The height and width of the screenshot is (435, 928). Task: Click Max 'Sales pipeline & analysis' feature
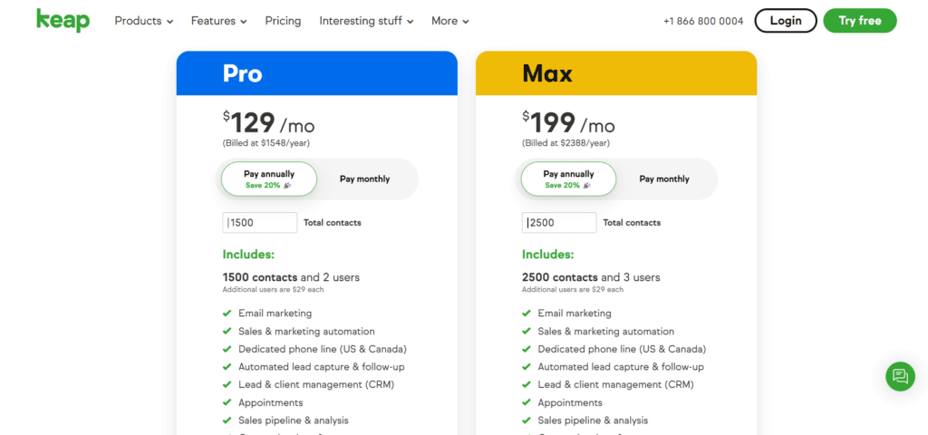click(593, 420)
